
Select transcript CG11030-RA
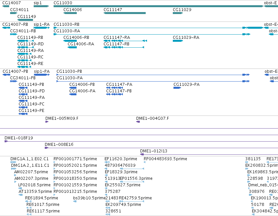coord(67,31)
